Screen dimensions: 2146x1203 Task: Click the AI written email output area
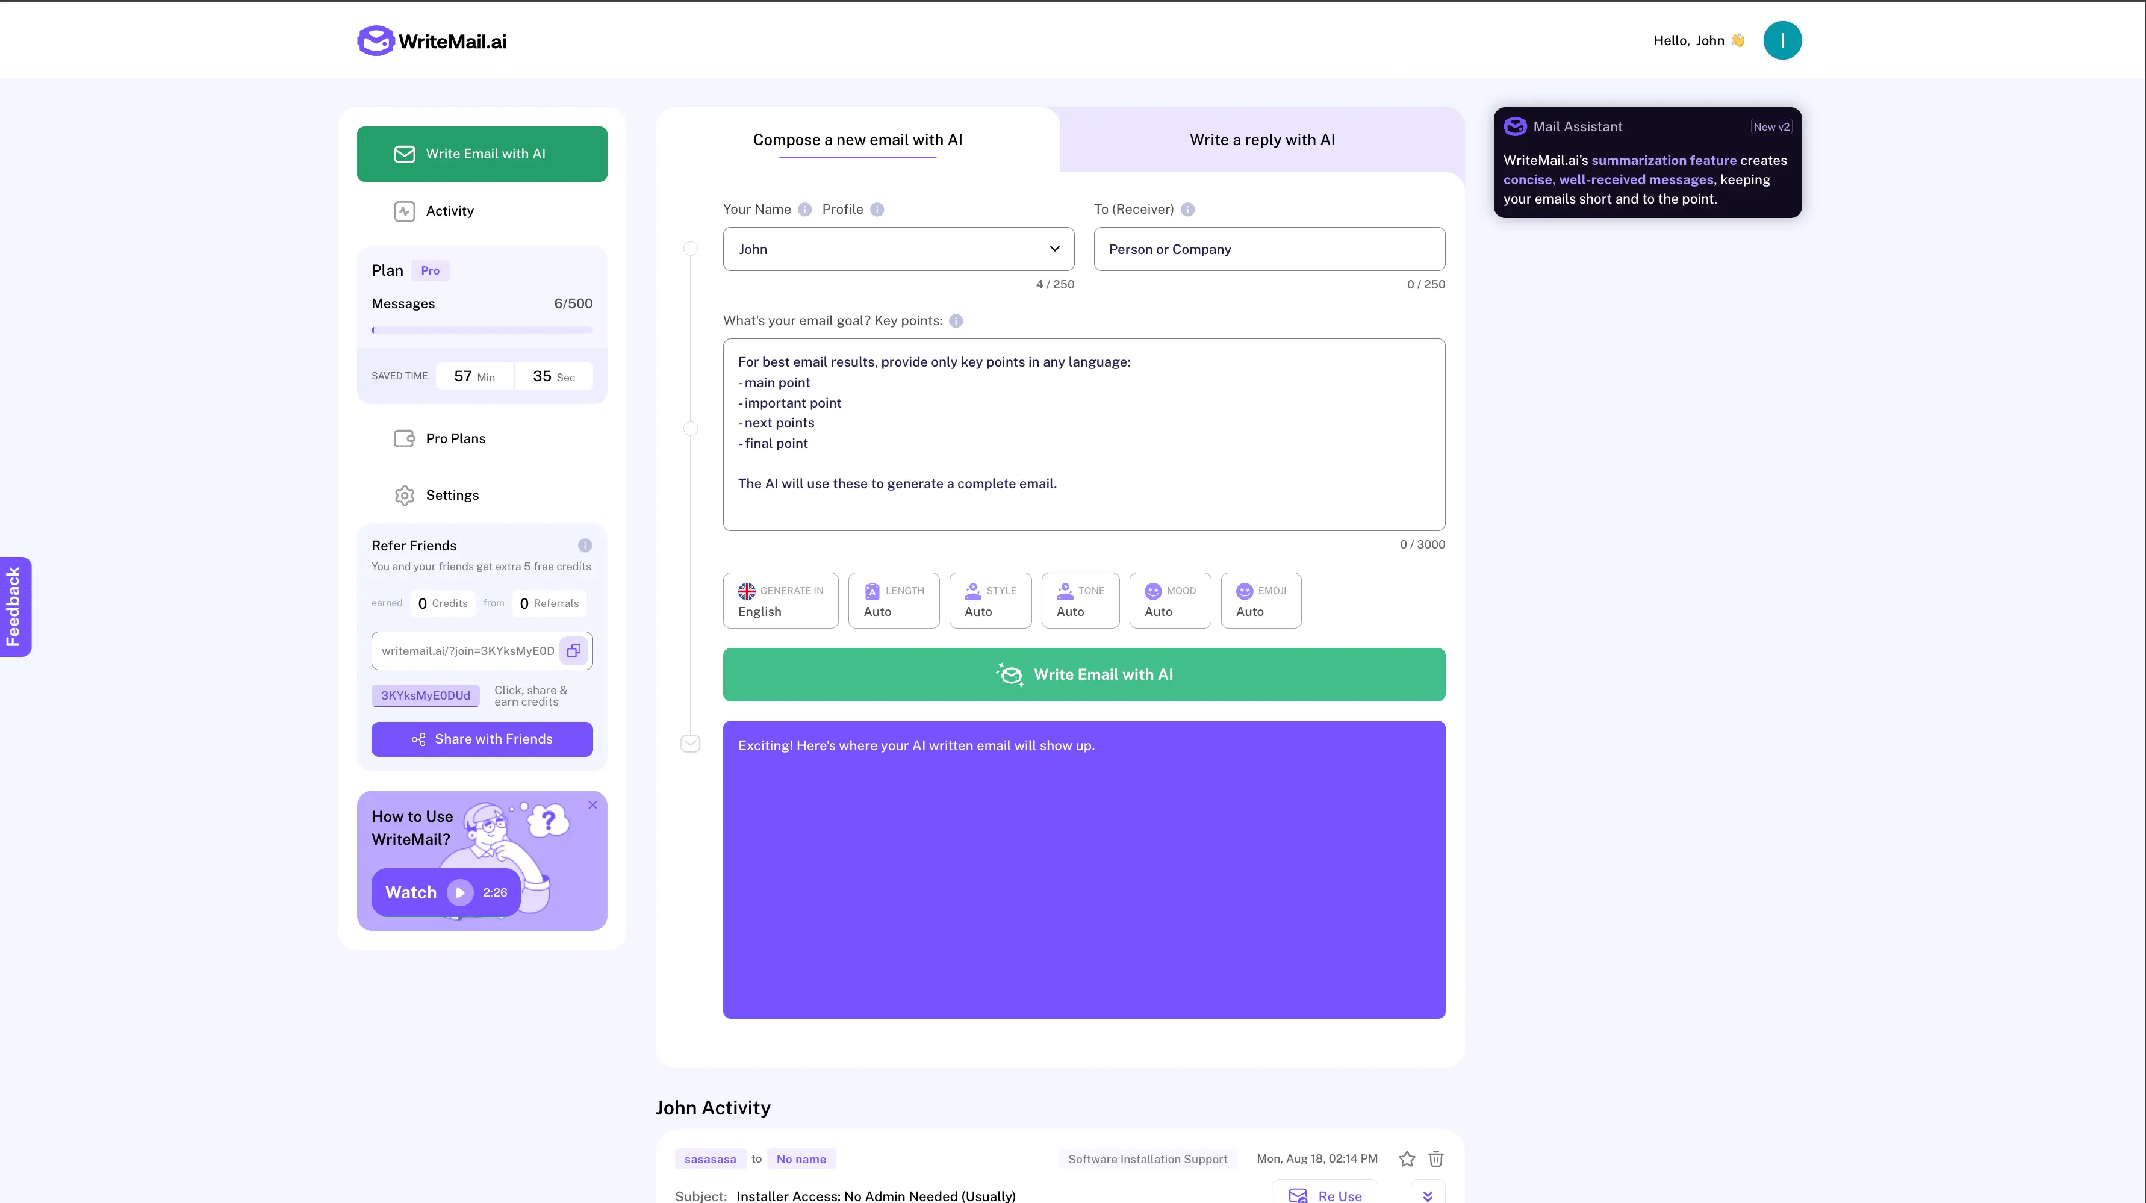(1084, 870)
